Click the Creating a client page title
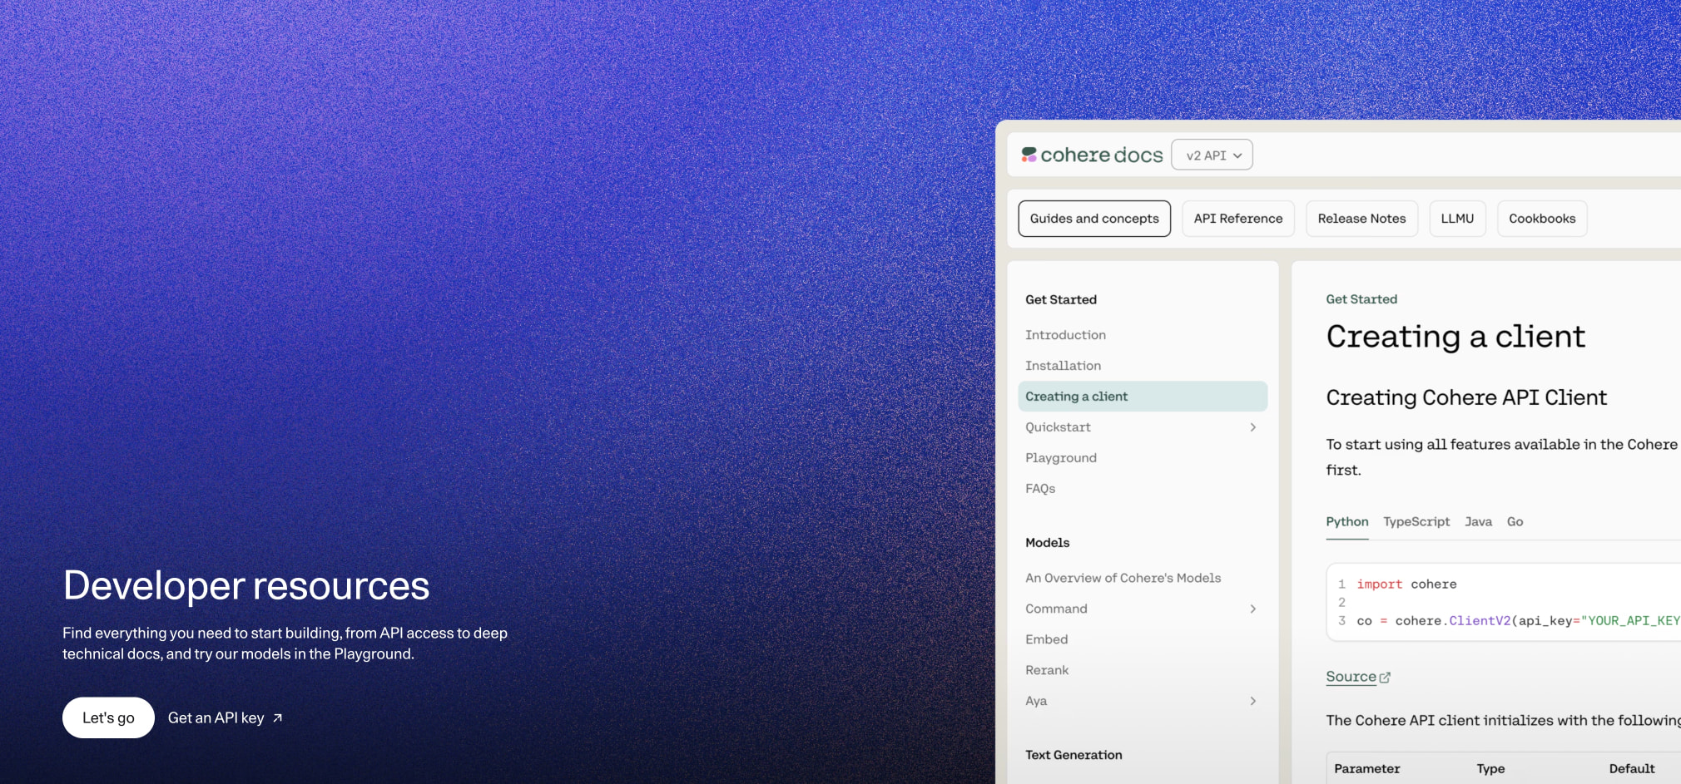The height and width of the screenshot is (784, 1681). coord(1455,337)
